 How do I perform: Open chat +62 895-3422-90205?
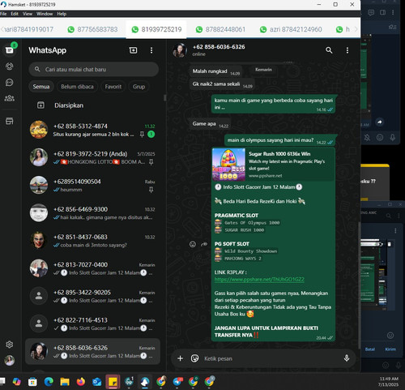92,296
